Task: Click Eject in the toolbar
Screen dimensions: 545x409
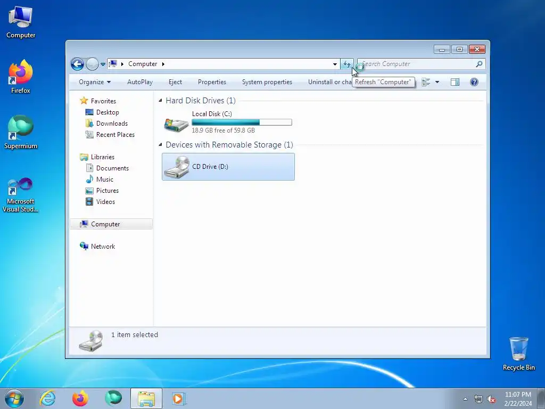Action: pos(175,82)
